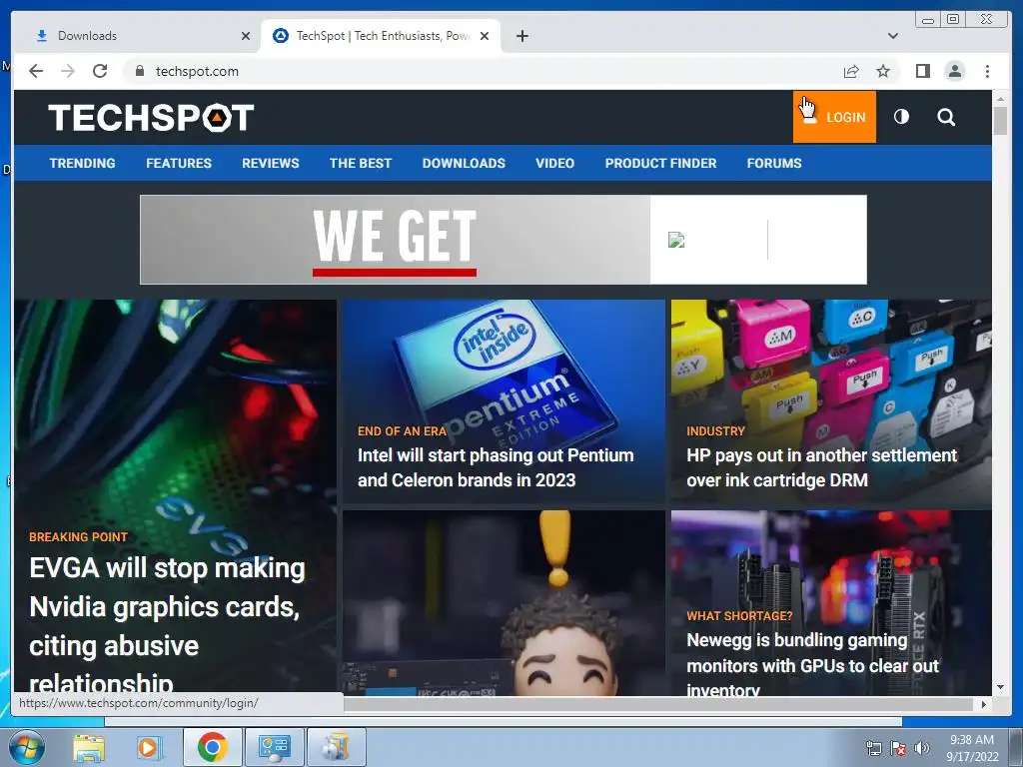
Task: Click the orange LOGIN button
Action: coord(834,117)
